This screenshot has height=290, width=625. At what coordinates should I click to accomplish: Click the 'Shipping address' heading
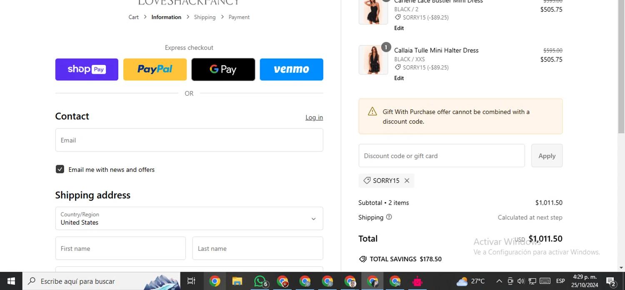pyautogui.click(x=93, y=195)
